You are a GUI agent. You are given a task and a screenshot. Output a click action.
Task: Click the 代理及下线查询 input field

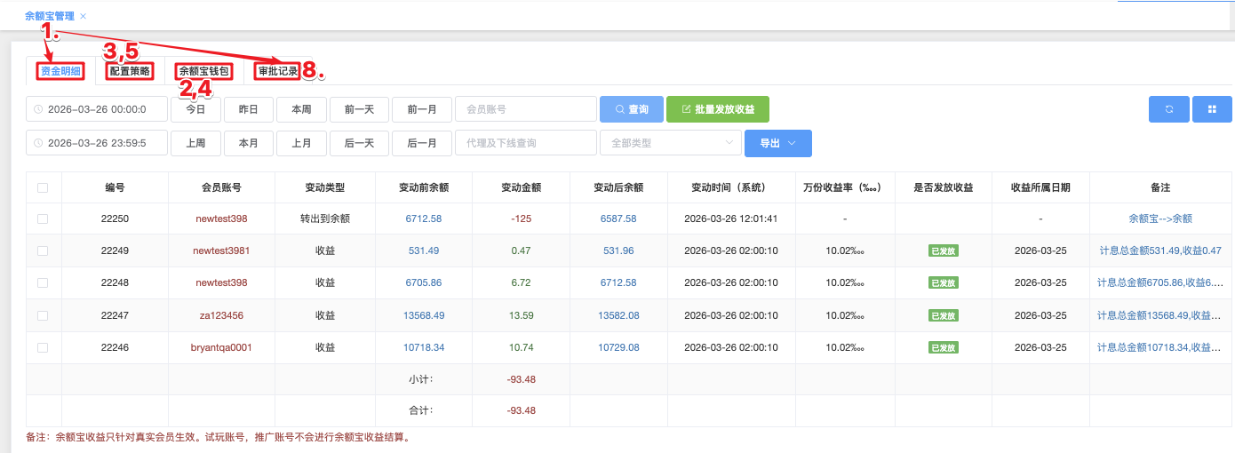point(525,143)
